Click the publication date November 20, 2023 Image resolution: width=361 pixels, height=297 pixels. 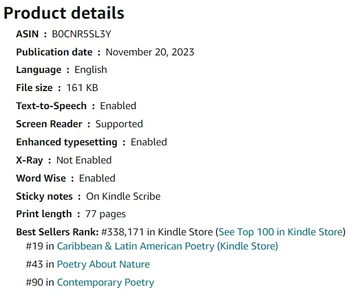[150, 52]
